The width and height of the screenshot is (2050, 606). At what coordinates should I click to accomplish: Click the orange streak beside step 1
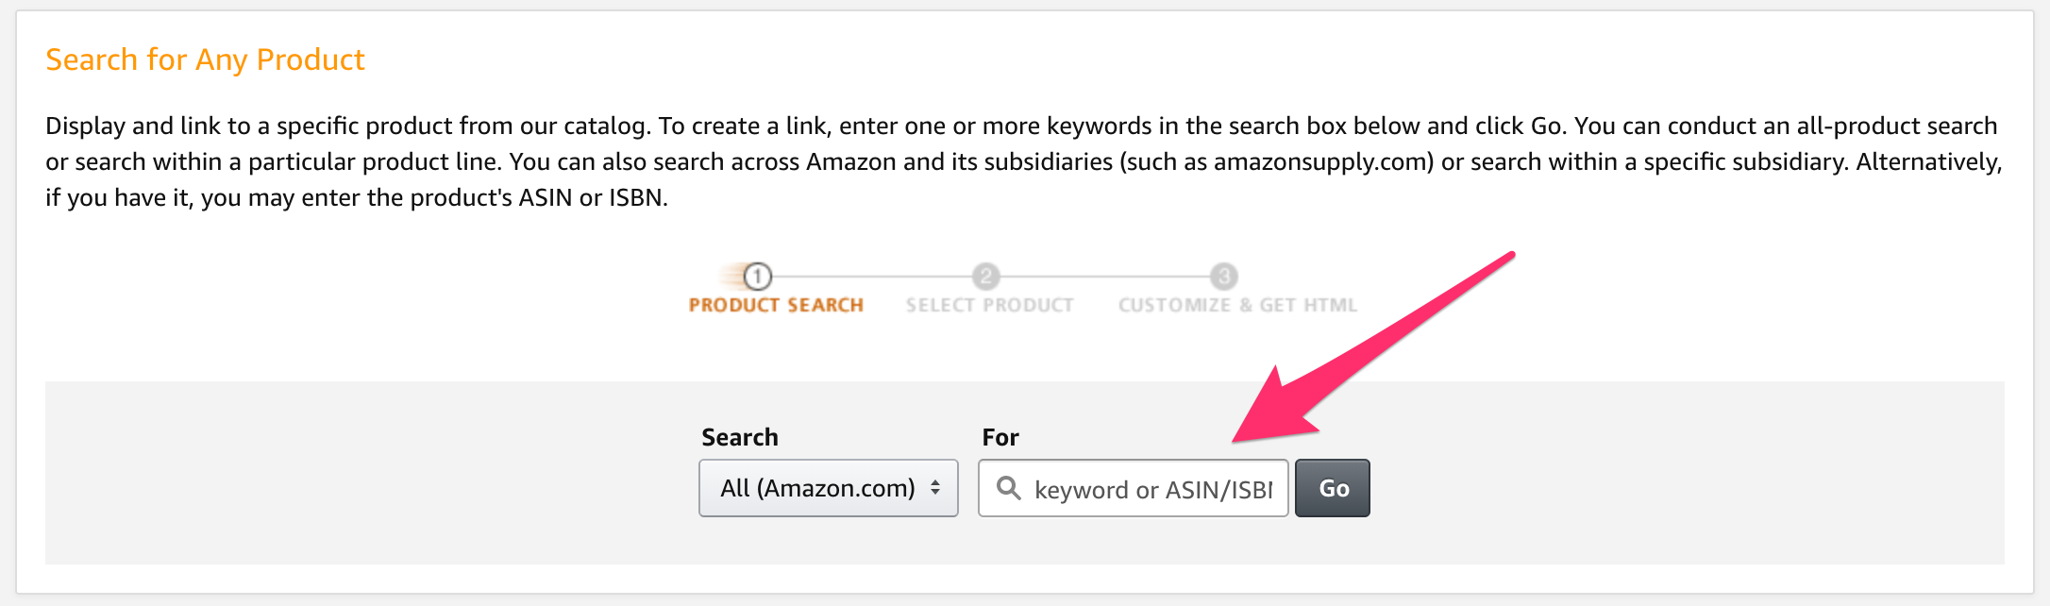click(731, 277)
